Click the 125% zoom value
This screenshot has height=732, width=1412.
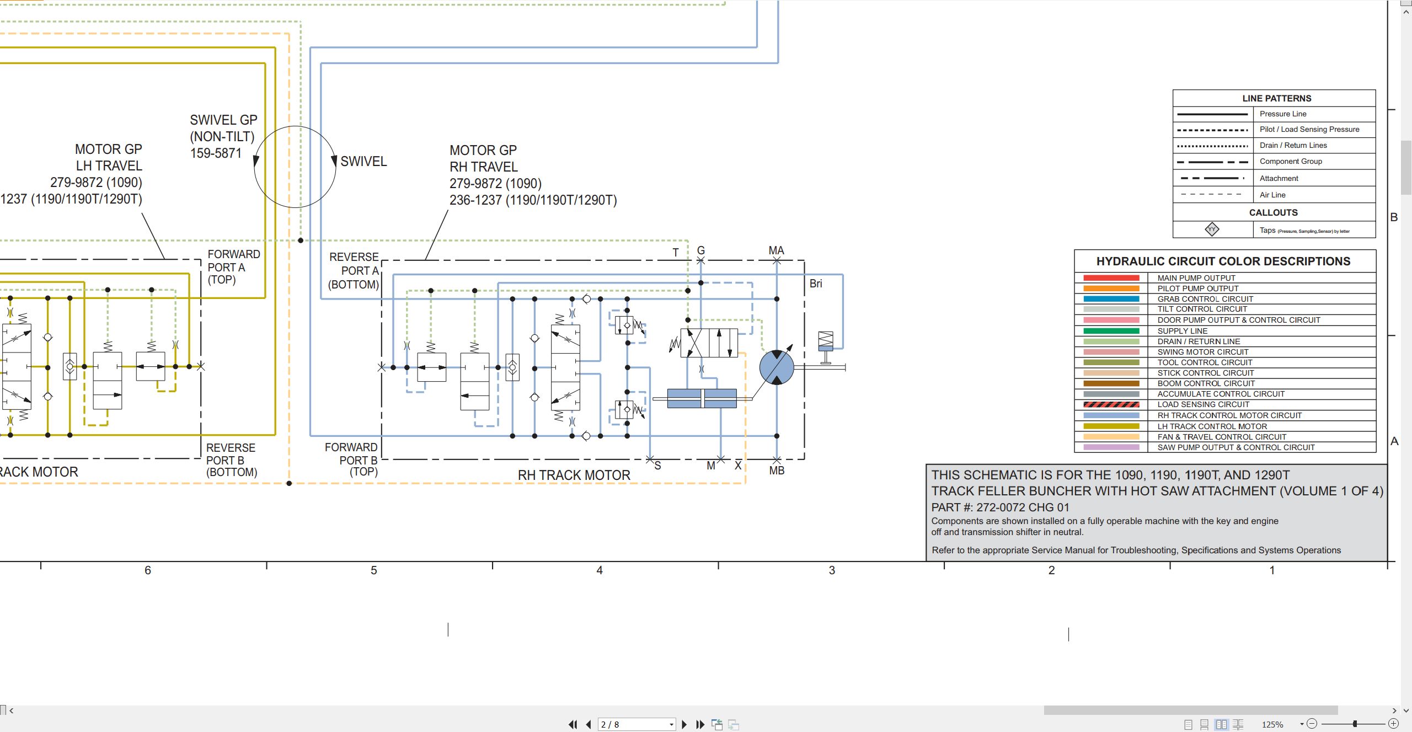tap(1272, 724)
